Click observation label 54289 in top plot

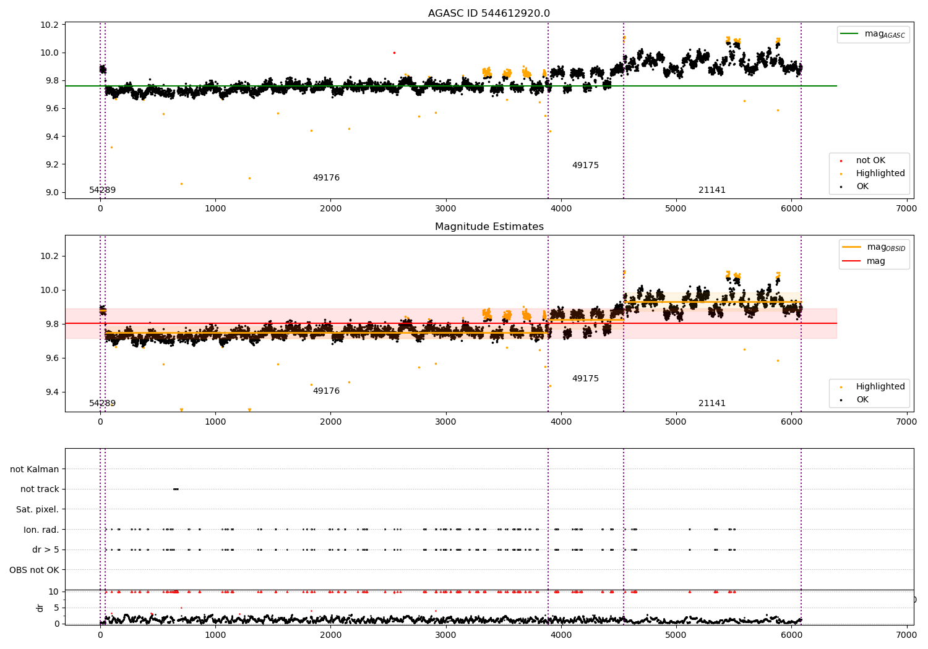[x=102, y=190]
